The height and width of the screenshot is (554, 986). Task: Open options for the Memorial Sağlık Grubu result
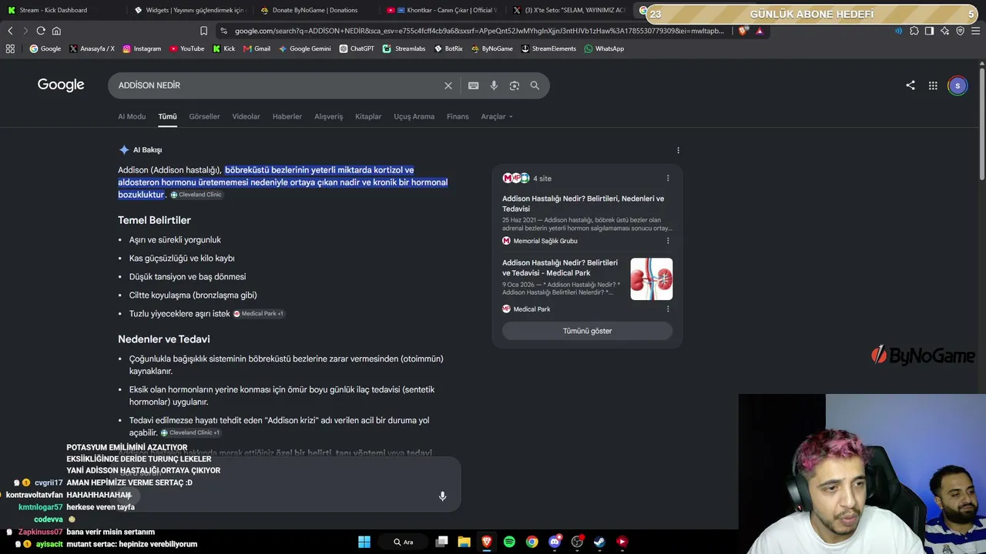[668, 241]
